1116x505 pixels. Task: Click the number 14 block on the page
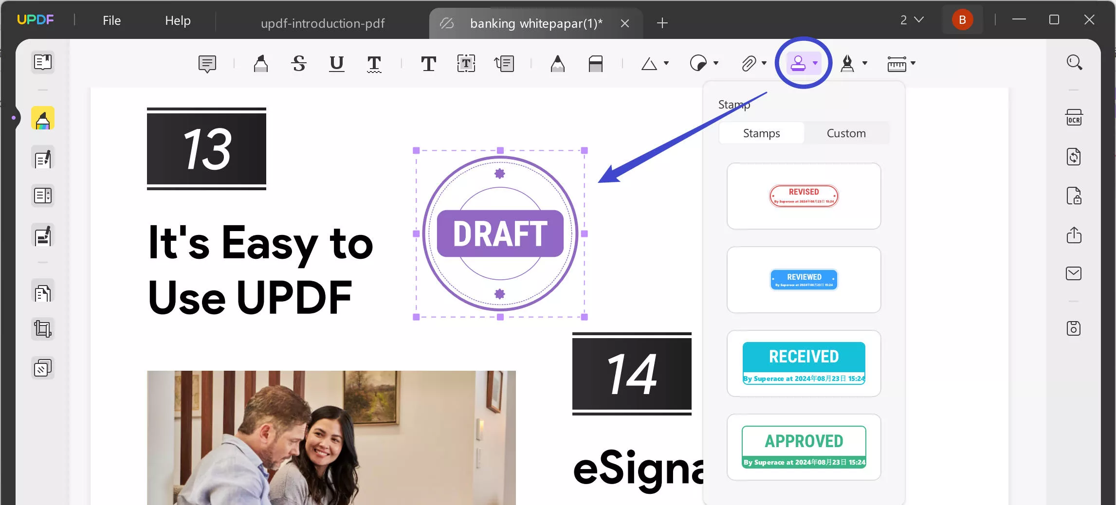pyautogui.click(x=632, y=374)
